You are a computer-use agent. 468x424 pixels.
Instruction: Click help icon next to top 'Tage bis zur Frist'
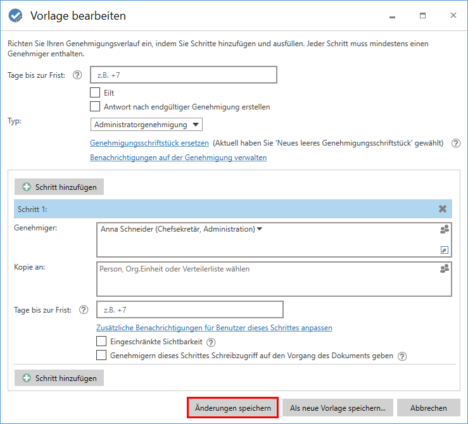click(x=77, y=75)
